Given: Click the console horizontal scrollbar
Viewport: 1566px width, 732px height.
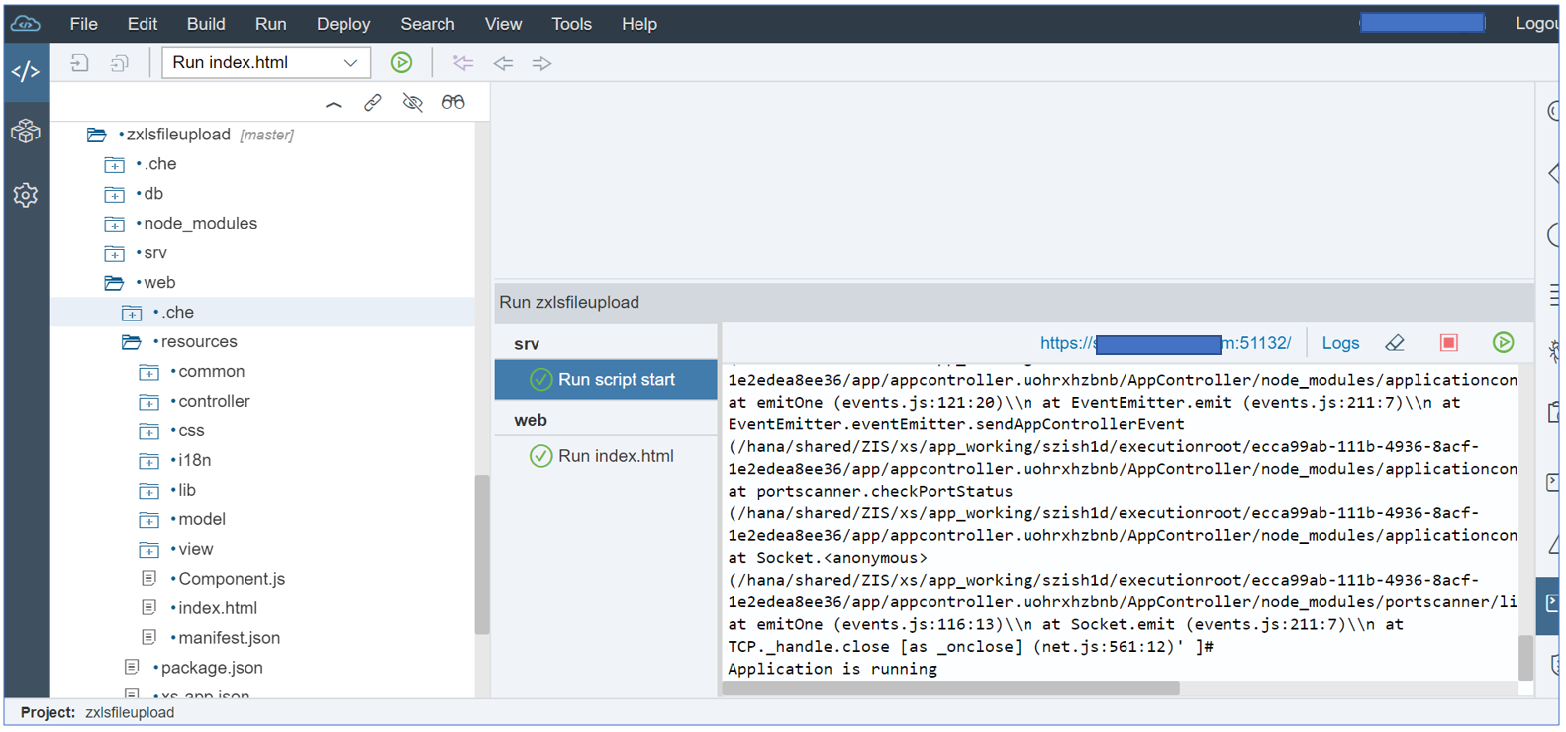Looking at the screenshot, I should click(950, 688).
